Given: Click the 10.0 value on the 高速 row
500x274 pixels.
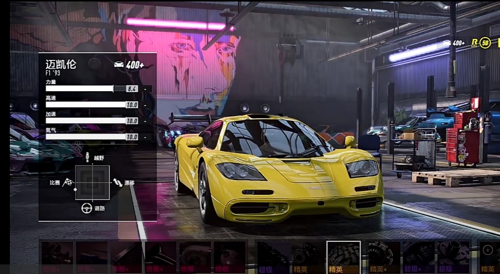Looking at the screenshot, I should click(132, 105).
